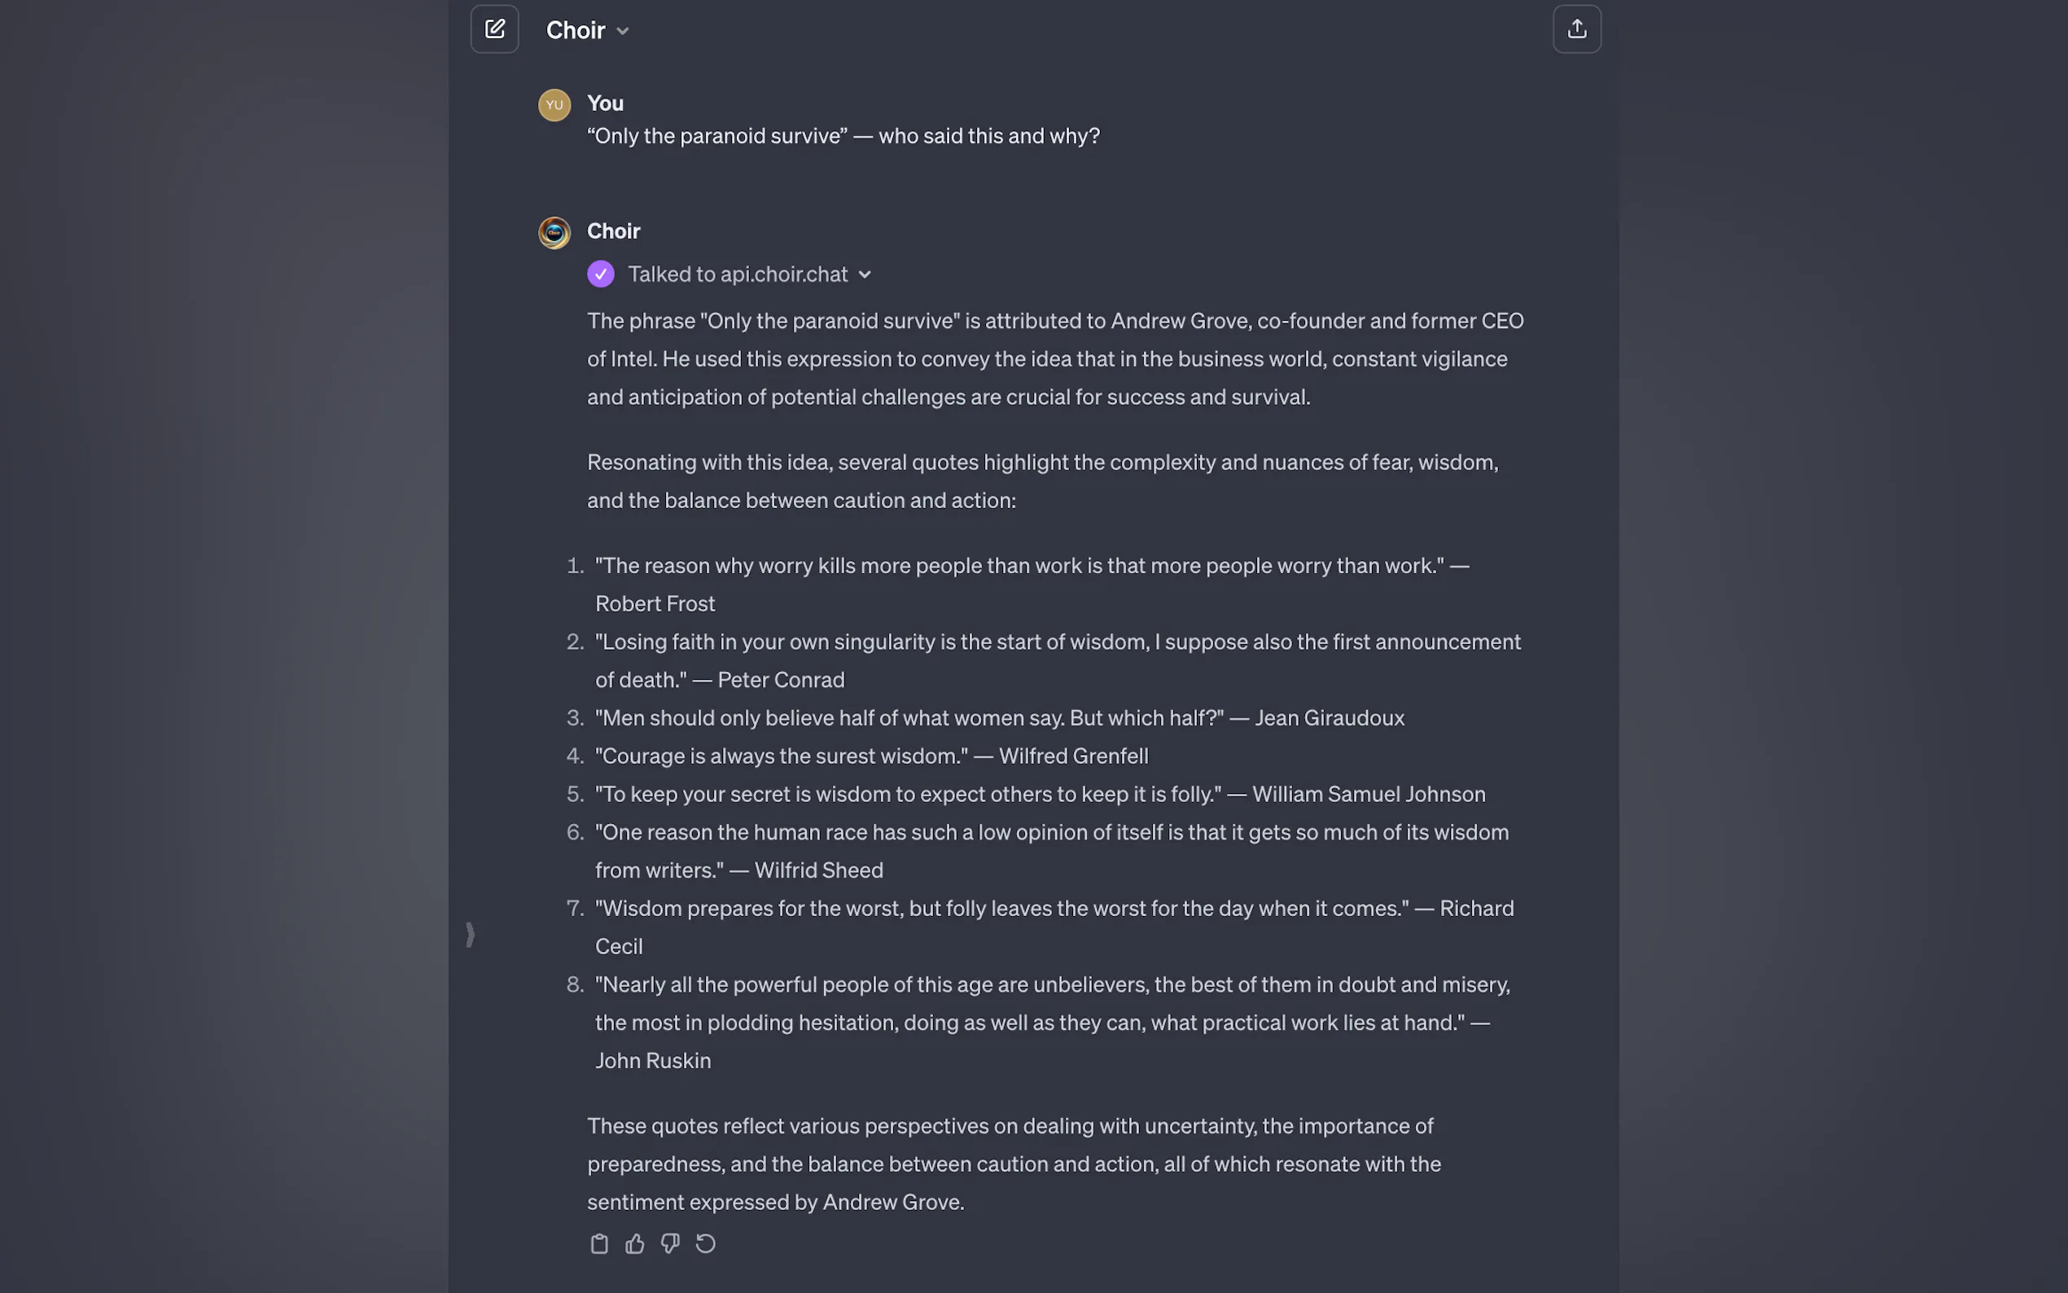The image size is (2068, 1293).
Task: Click the paragraph attributing the phrase to Intel's CEO
Action: point(1055,358)
